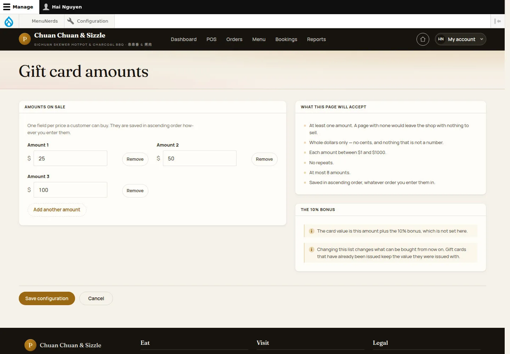Focus the Amount 2 input field
The height and width of the screenshot is (354, 510).
click(x=200, y=158)
